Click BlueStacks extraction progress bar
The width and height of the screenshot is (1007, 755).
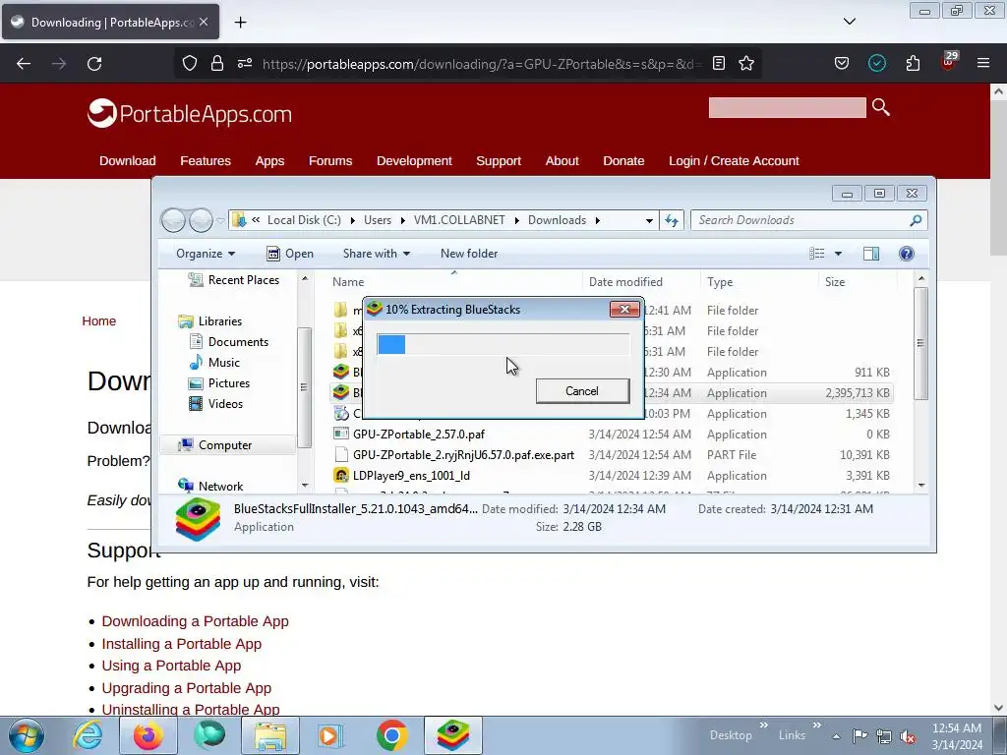(503, 345)
